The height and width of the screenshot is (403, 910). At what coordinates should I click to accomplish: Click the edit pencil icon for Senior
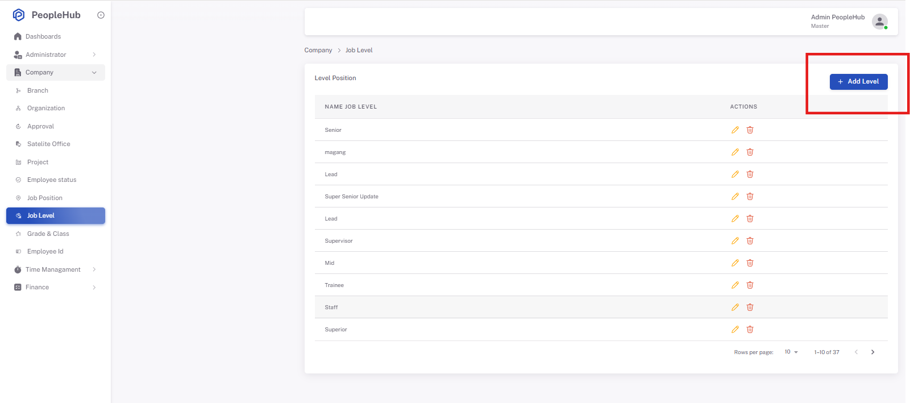[x=735, y=130]
